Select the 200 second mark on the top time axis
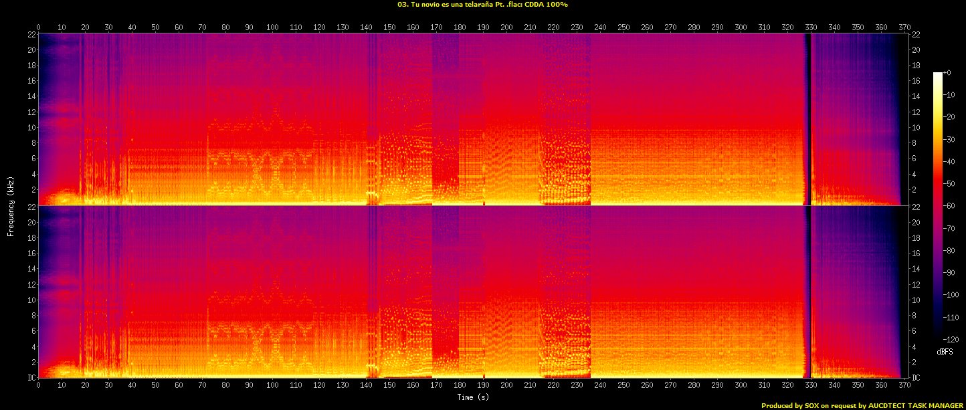966x410 pixels. click(x=506, y=27)
